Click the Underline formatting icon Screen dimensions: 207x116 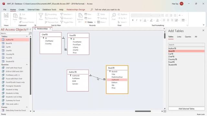[140, 20]
